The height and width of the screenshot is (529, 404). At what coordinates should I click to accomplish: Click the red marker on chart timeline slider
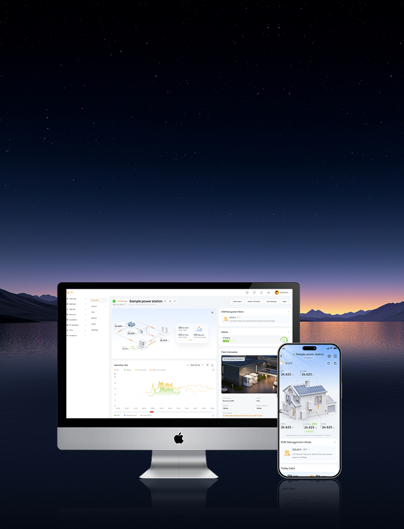152,412
